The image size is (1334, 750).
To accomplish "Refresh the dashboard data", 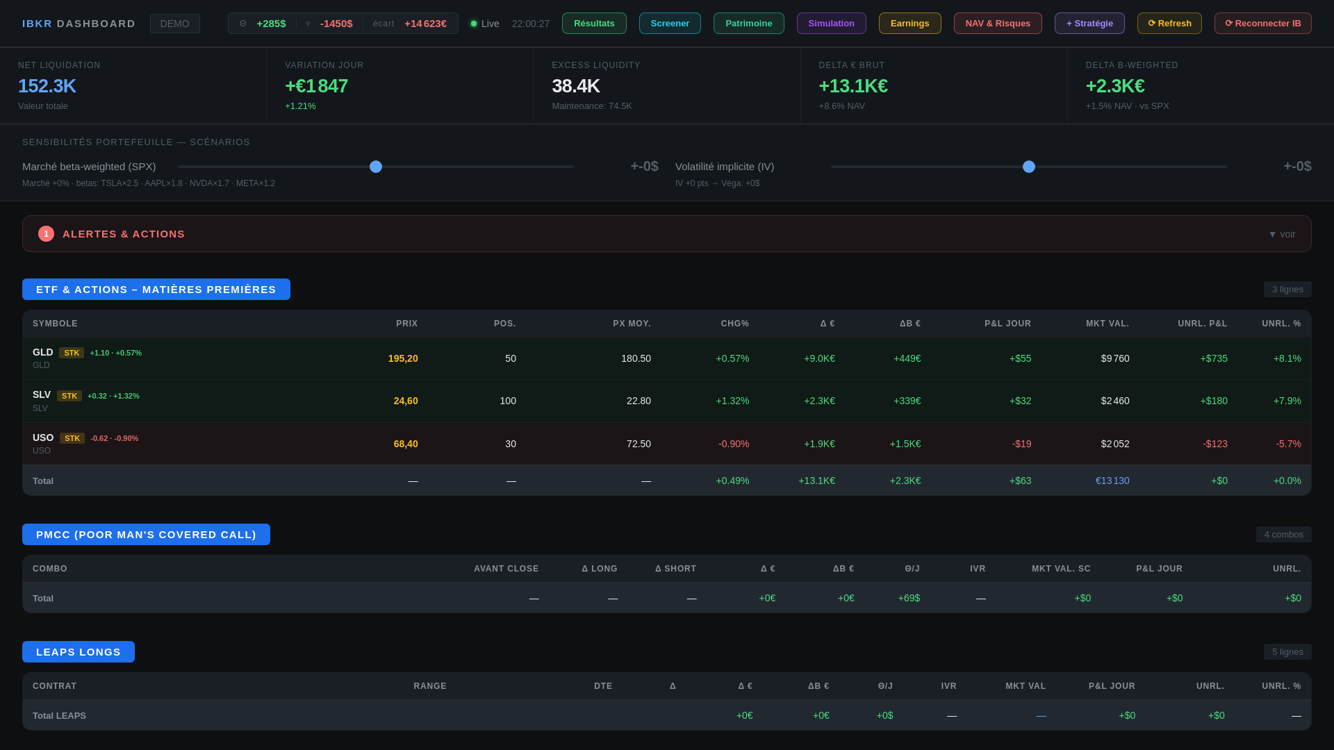I will pyautogui.click(x=1169, y=24).
